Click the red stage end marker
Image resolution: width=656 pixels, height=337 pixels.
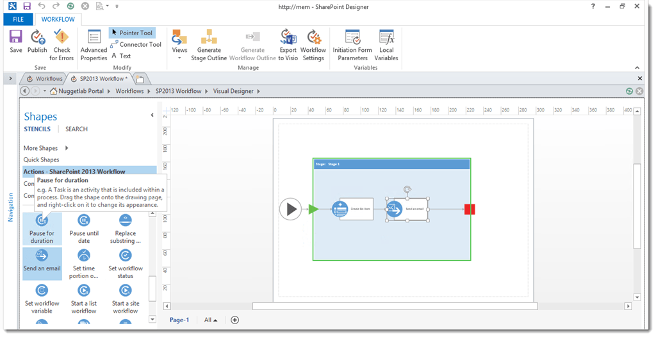[470, 209]
